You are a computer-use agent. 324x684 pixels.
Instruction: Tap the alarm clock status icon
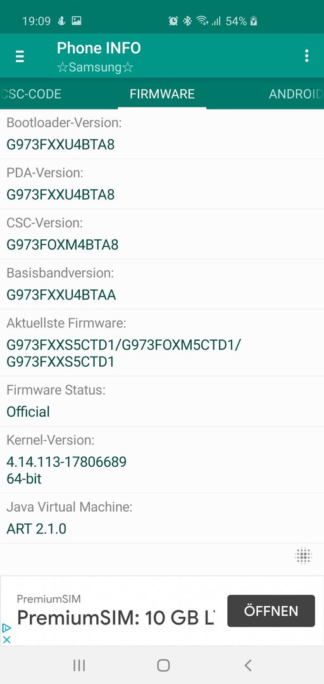[x=173, y=20]
